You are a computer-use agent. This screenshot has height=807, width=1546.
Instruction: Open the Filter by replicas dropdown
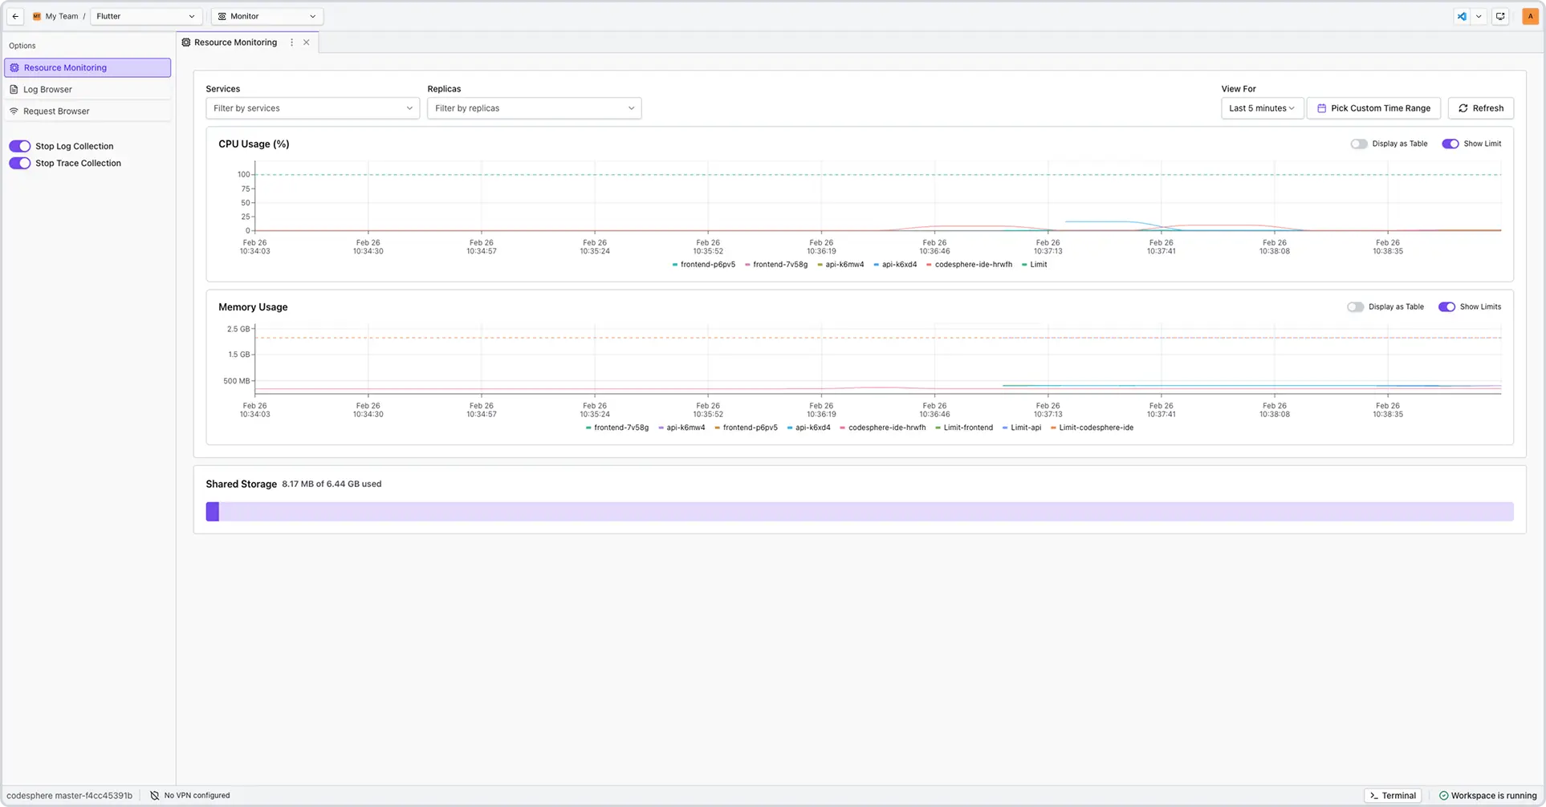[x=534, y=107]
